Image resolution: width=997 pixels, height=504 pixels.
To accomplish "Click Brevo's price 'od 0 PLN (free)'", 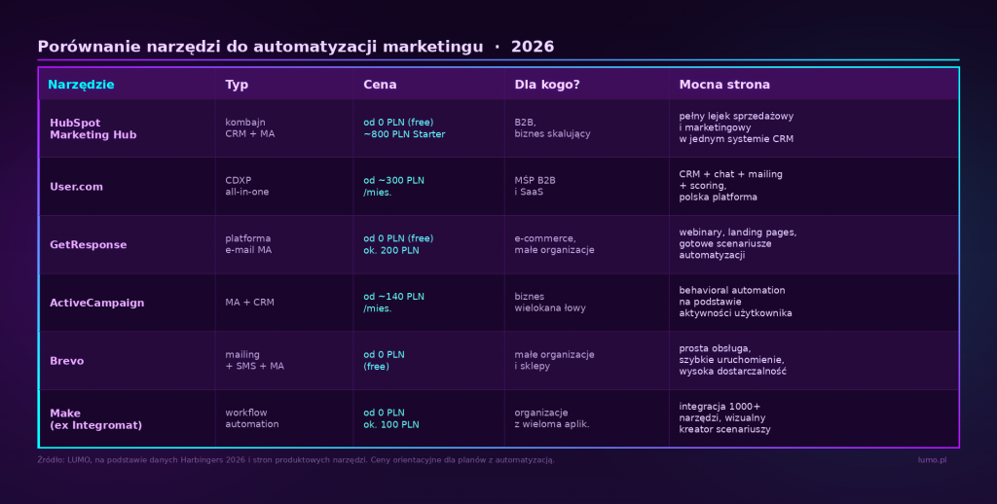I will (384, 360).
